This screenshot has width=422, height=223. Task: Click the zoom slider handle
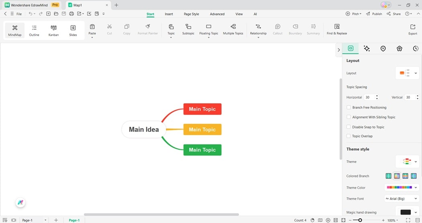(x=360, y=220)
